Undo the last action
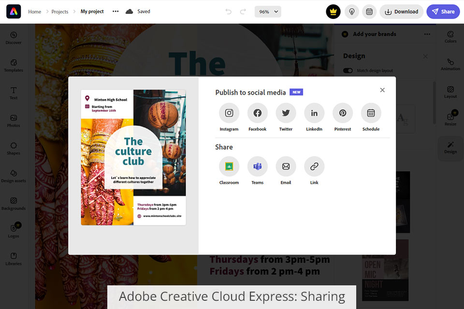 [228, 12]
